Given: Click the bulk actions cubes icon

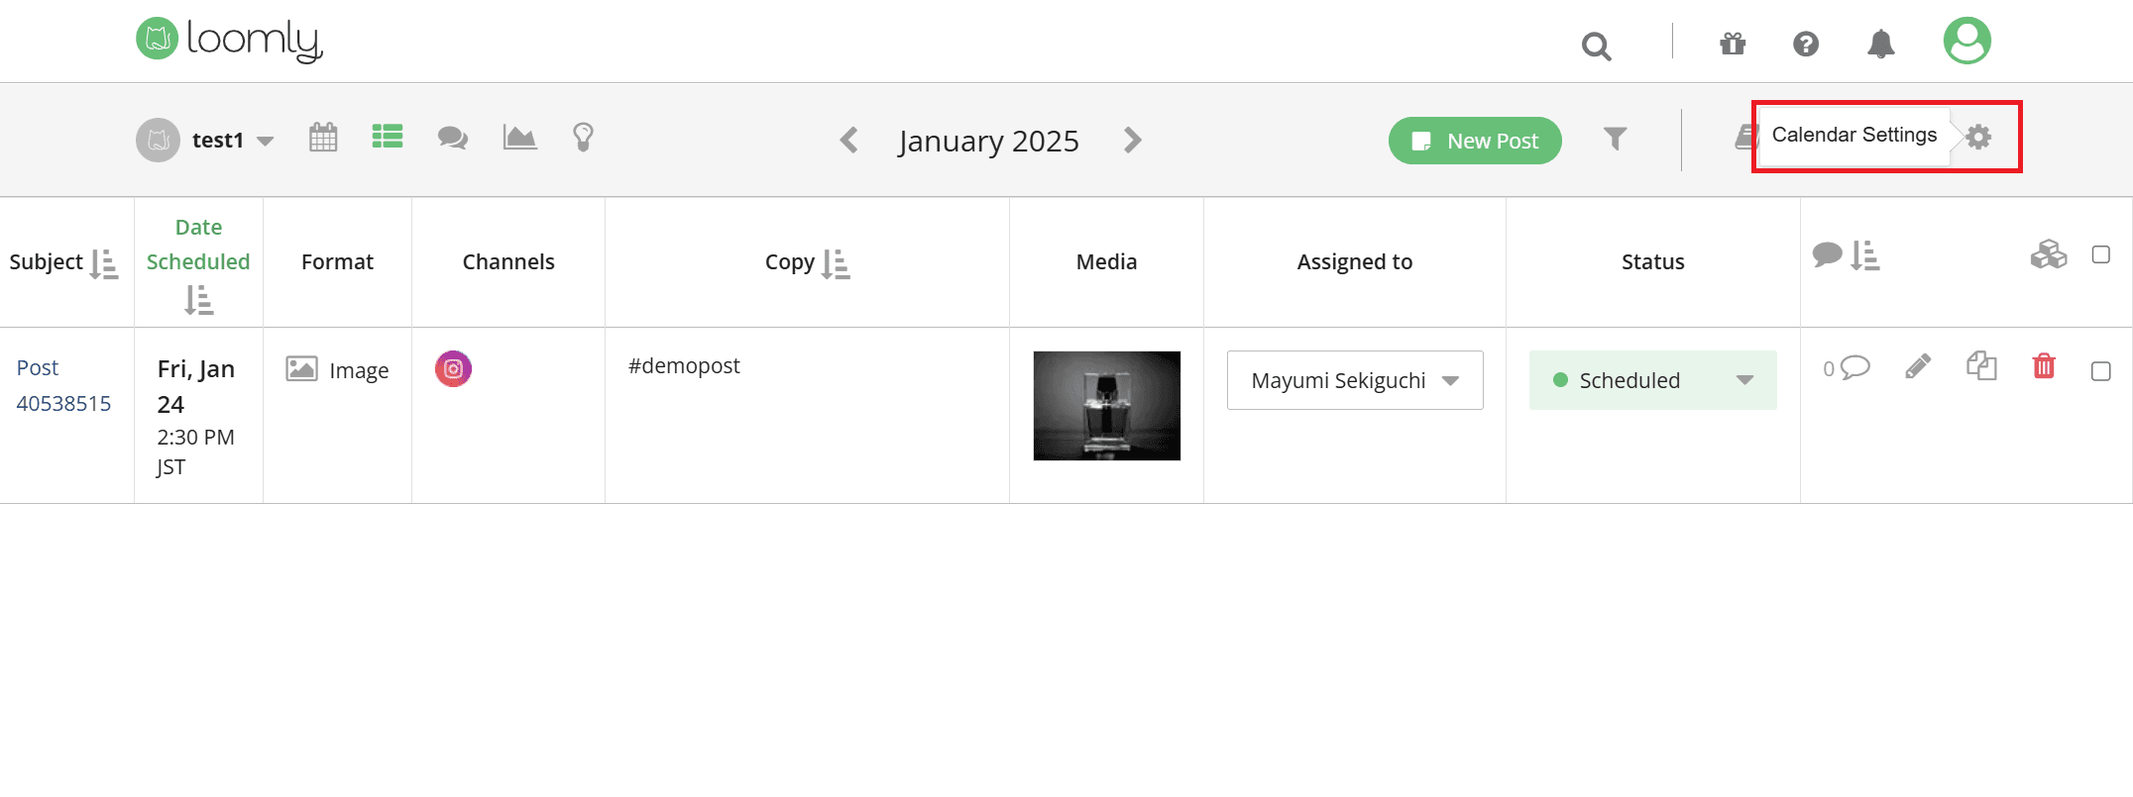Looking at the screenshot, I should coord(2048,254).
